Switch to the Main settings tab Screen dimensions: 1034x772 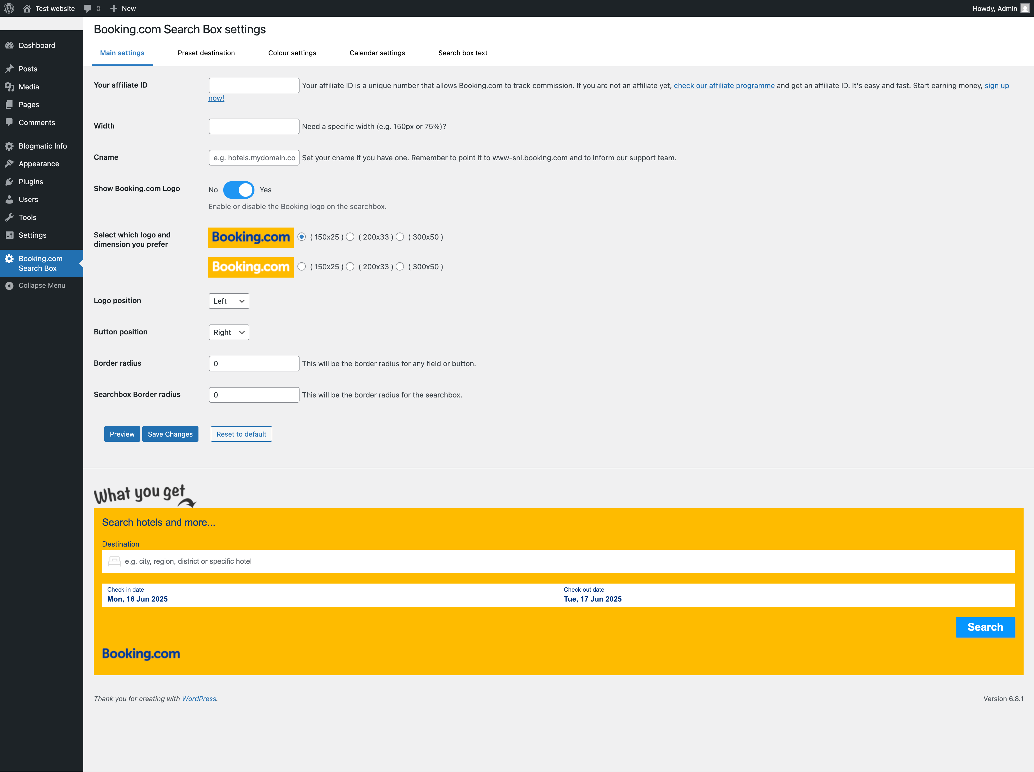coord(122,53)
